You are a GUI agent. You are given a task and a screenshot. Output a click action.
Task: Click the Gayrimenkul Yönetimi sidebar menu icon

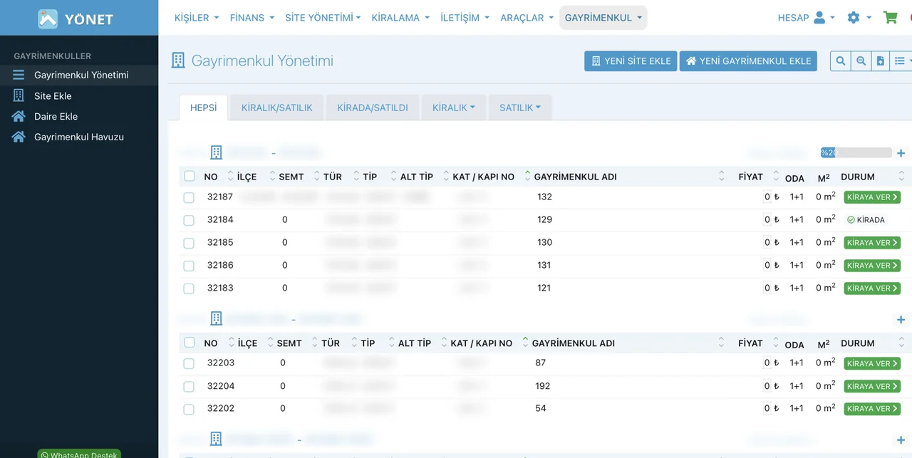point(19,75)
